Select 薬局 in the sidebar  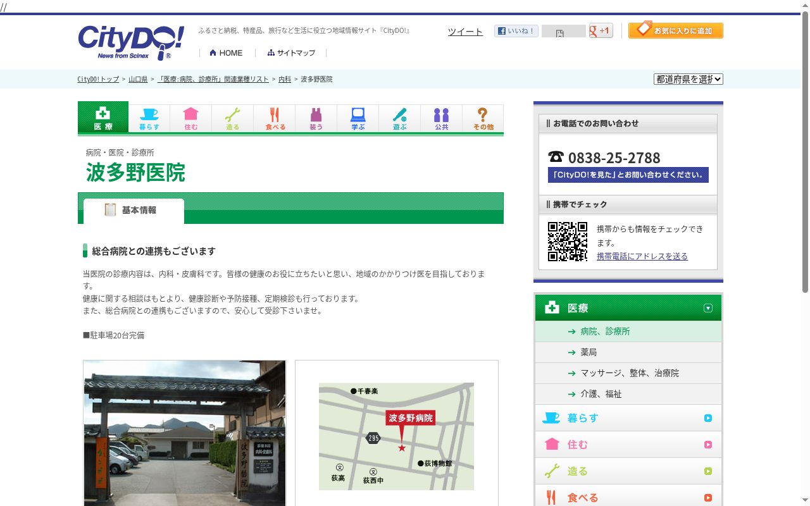[x=628, y=352]
